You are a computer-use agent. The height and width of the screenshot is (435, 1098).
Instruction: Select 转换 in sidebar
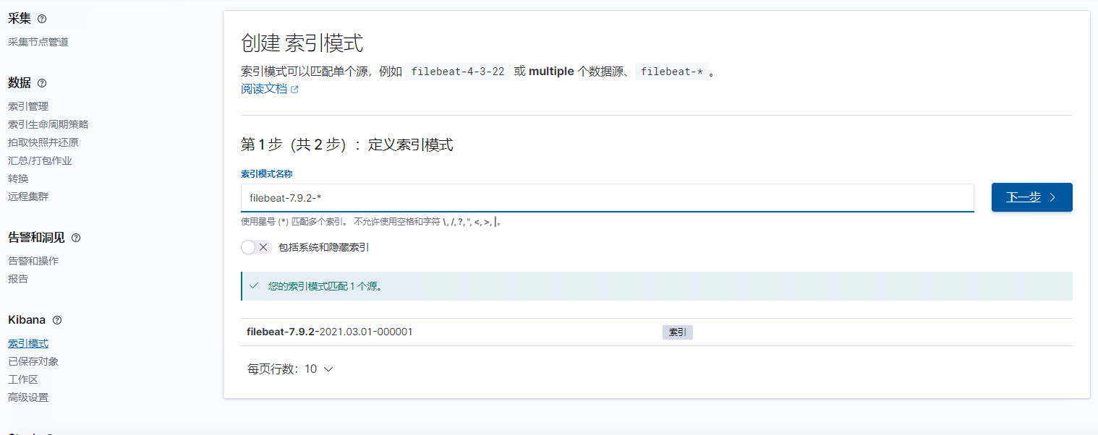18,178
